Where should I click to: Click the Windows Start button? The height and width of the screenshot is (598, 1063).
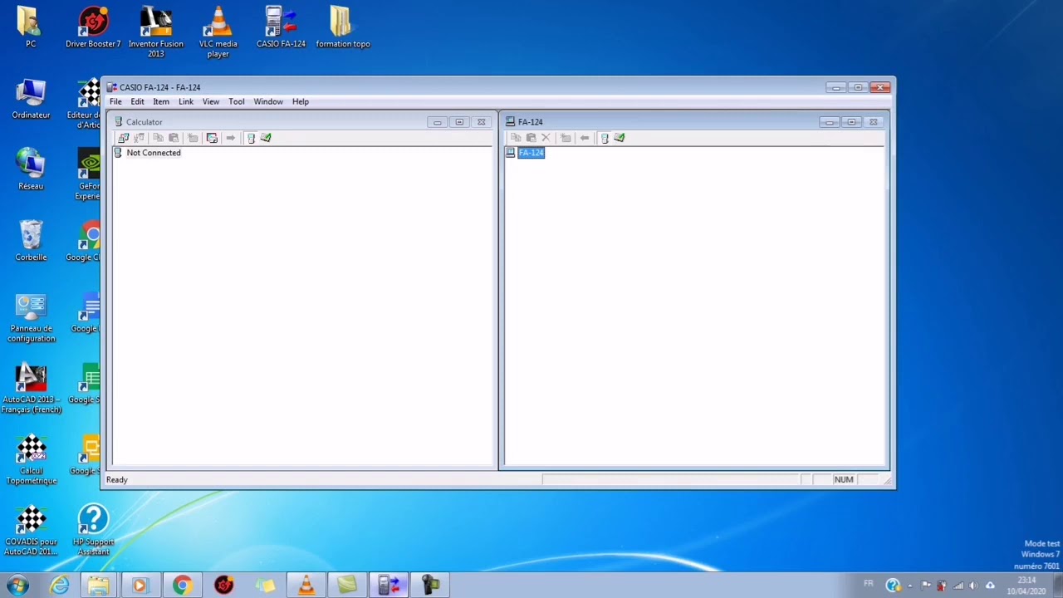coord(17,585)
